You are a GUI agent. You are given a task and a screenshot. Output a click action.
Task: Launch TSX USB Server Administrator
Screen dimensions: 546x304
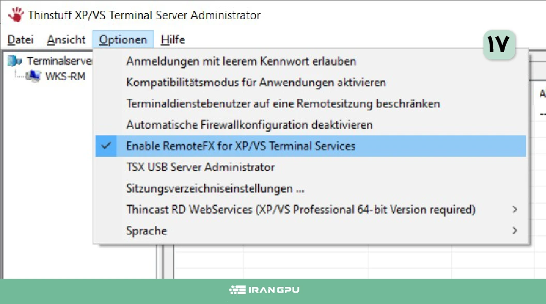tap(200, 167)
